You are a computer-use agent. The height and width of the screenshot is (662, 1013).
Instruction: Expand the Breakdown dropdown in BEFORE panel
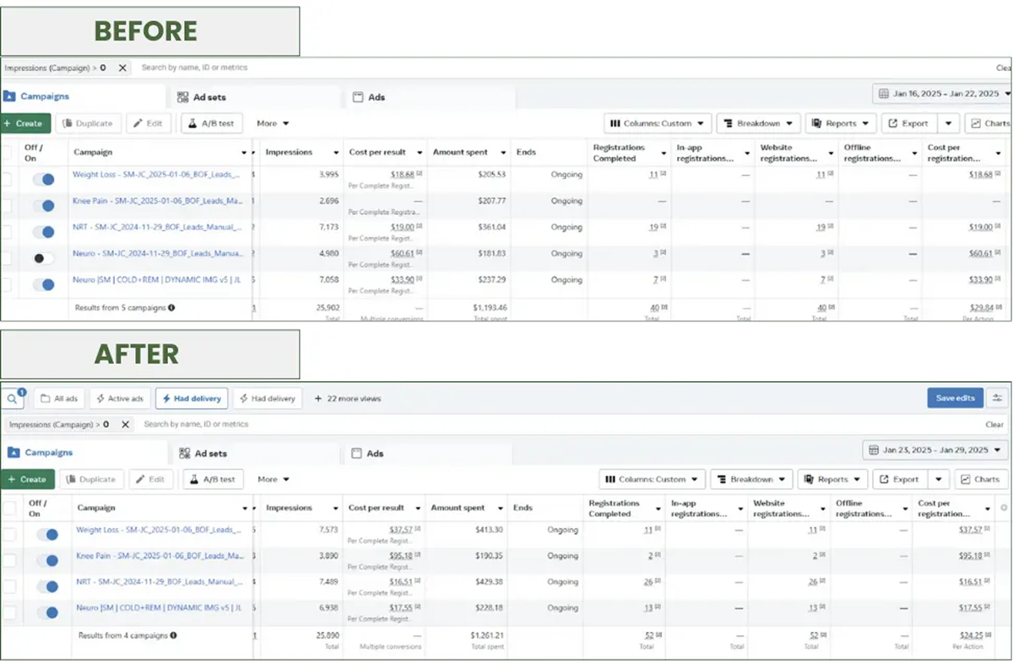pyautogui.click(x=759, y=123)
